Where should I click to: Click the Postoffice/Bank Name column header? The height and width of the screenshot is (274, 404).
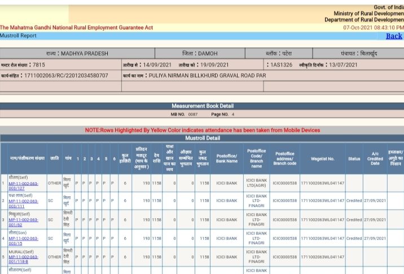point(226,158)
